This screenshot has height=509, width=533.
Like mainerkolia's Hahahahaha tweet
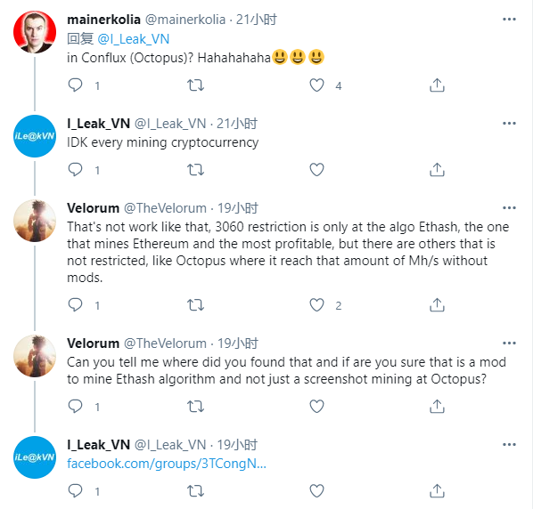pyautogui.click(x=316, y=85)
